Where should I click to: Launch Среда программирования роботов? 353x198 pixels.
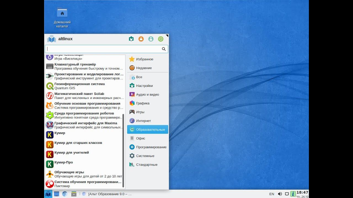click(x=85, y=115)
